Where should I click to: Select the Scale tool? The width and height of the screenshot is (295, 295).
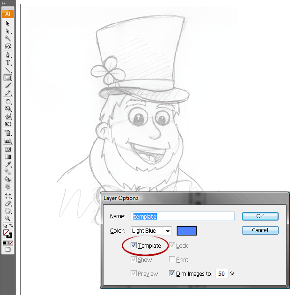[x=8, y=109]
